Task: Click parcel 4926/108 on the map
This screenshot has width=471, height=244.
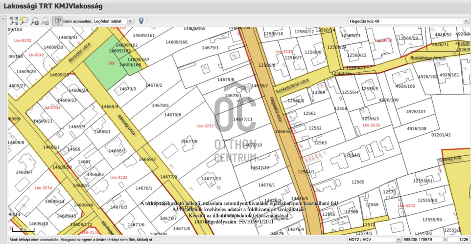Action: [x=417, y=129]
